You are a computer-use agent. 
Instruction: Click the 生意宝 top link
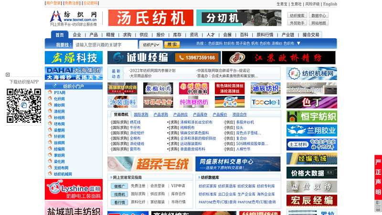tap(282, 4)
